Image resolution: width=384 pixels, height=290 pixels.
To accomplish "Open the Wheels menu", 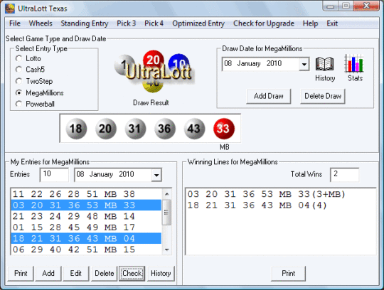I will coord(41,23).
